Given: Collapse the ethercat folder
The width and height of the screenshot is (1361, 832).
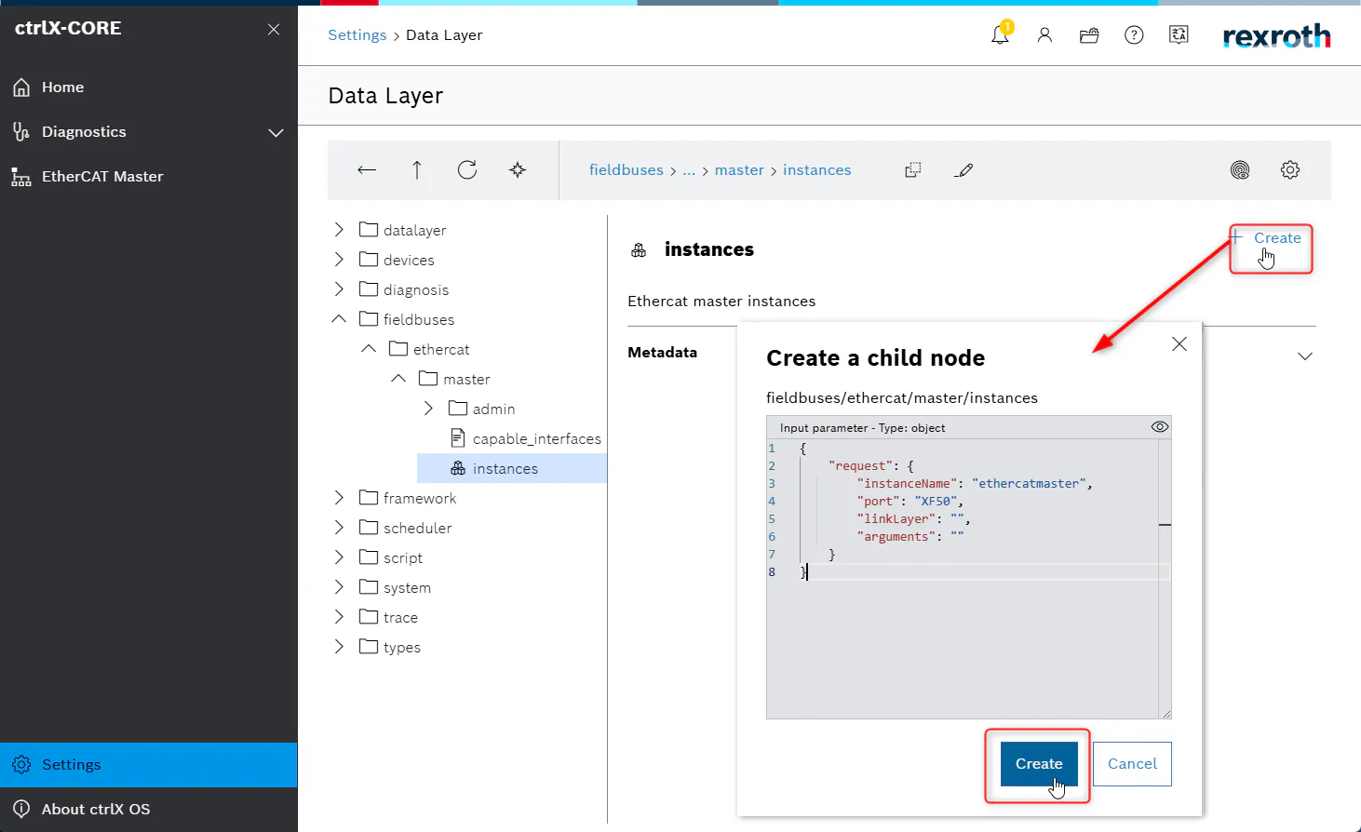Looking at the screenshot, I should (x=369, y=349).
